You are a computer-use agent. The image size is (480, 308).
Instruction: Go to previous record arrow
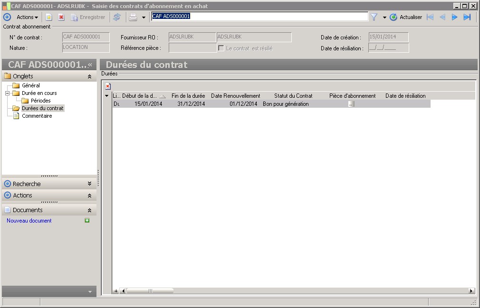pos(442,17)
